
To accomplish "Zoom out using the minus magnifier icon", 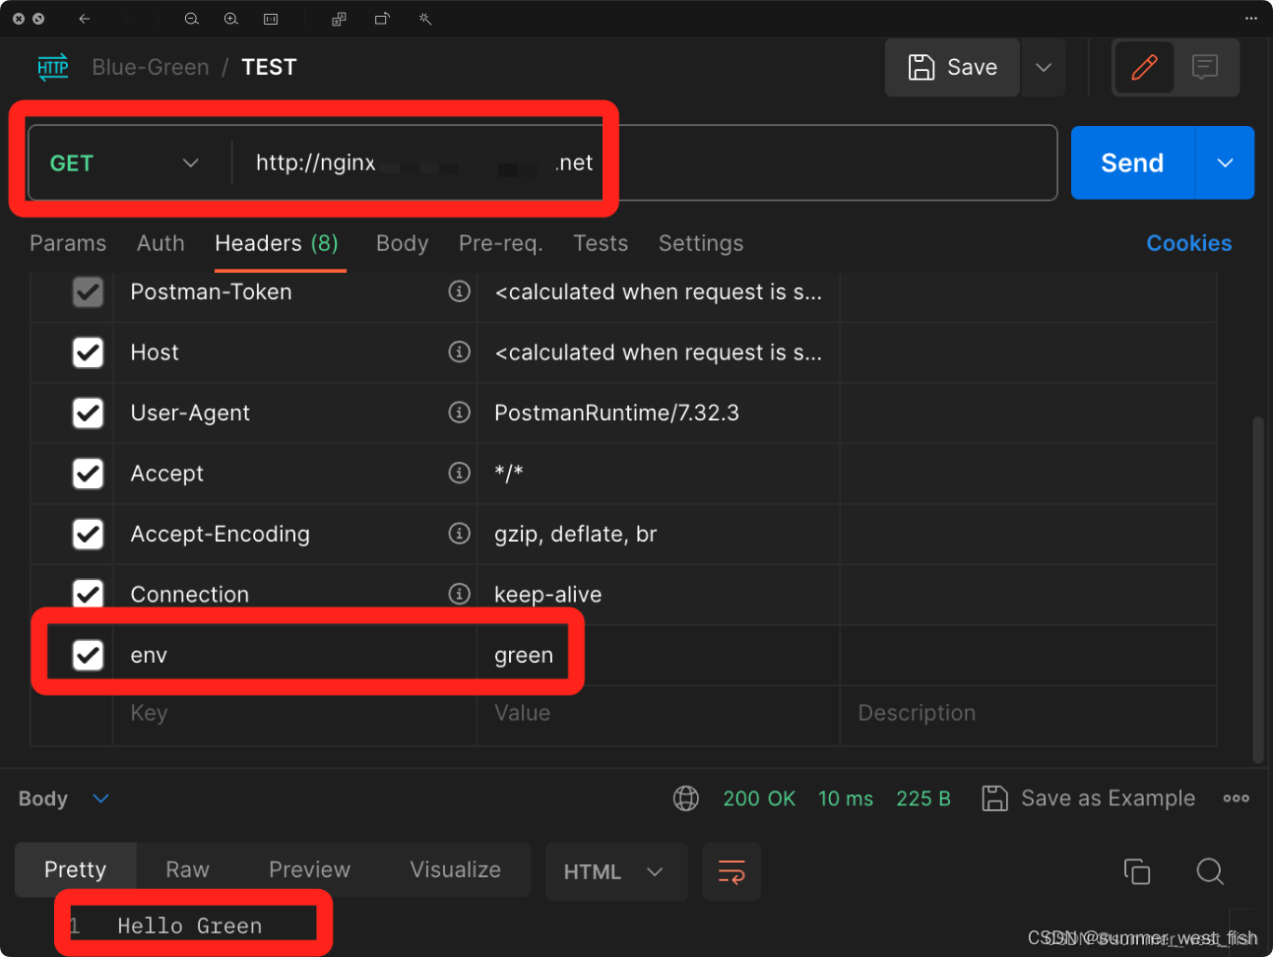I will pyautogui.click(x=192, y=19).
